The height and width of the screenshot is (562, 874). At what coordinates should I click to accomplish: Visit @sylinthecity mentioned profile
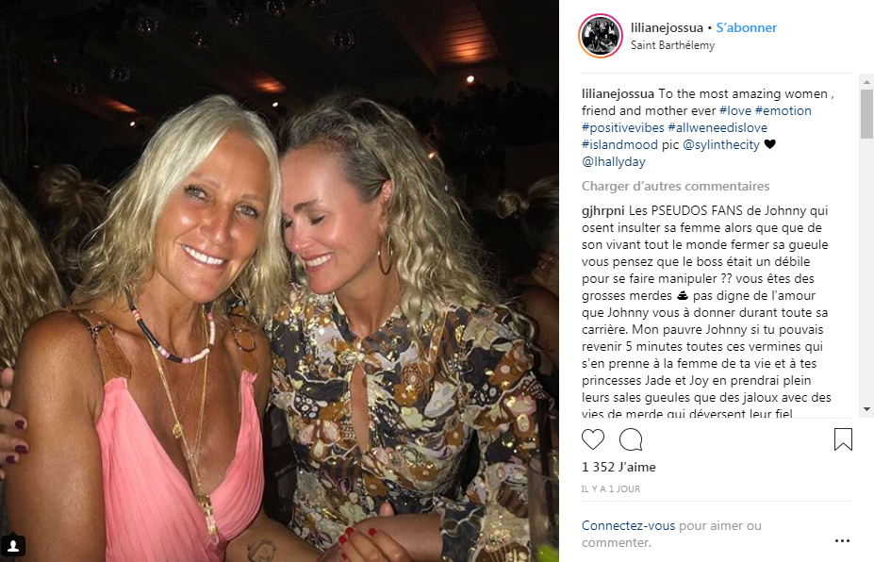point(721,145)
